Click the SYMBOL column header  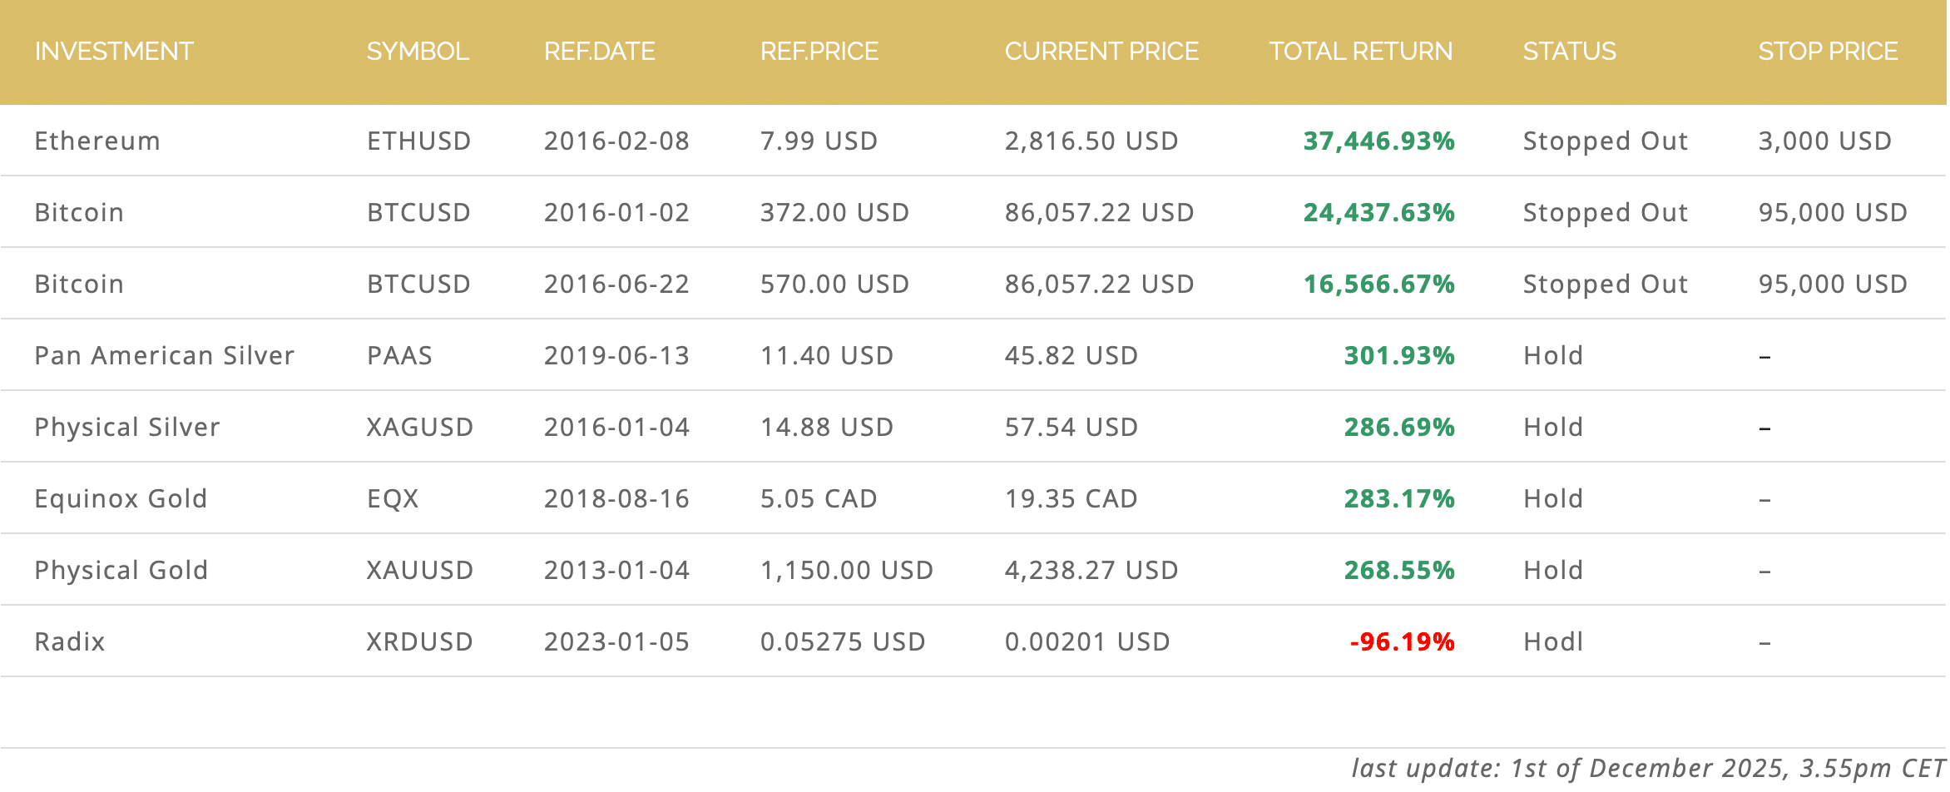[418, 52]
